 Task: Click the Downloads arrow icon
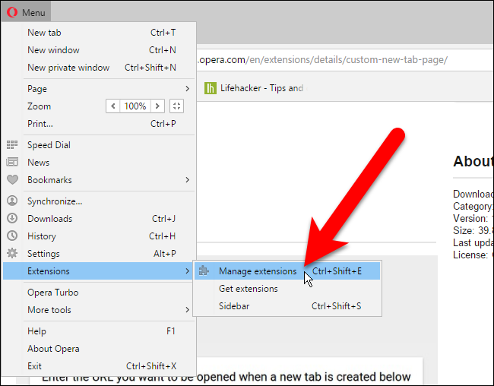12,218
